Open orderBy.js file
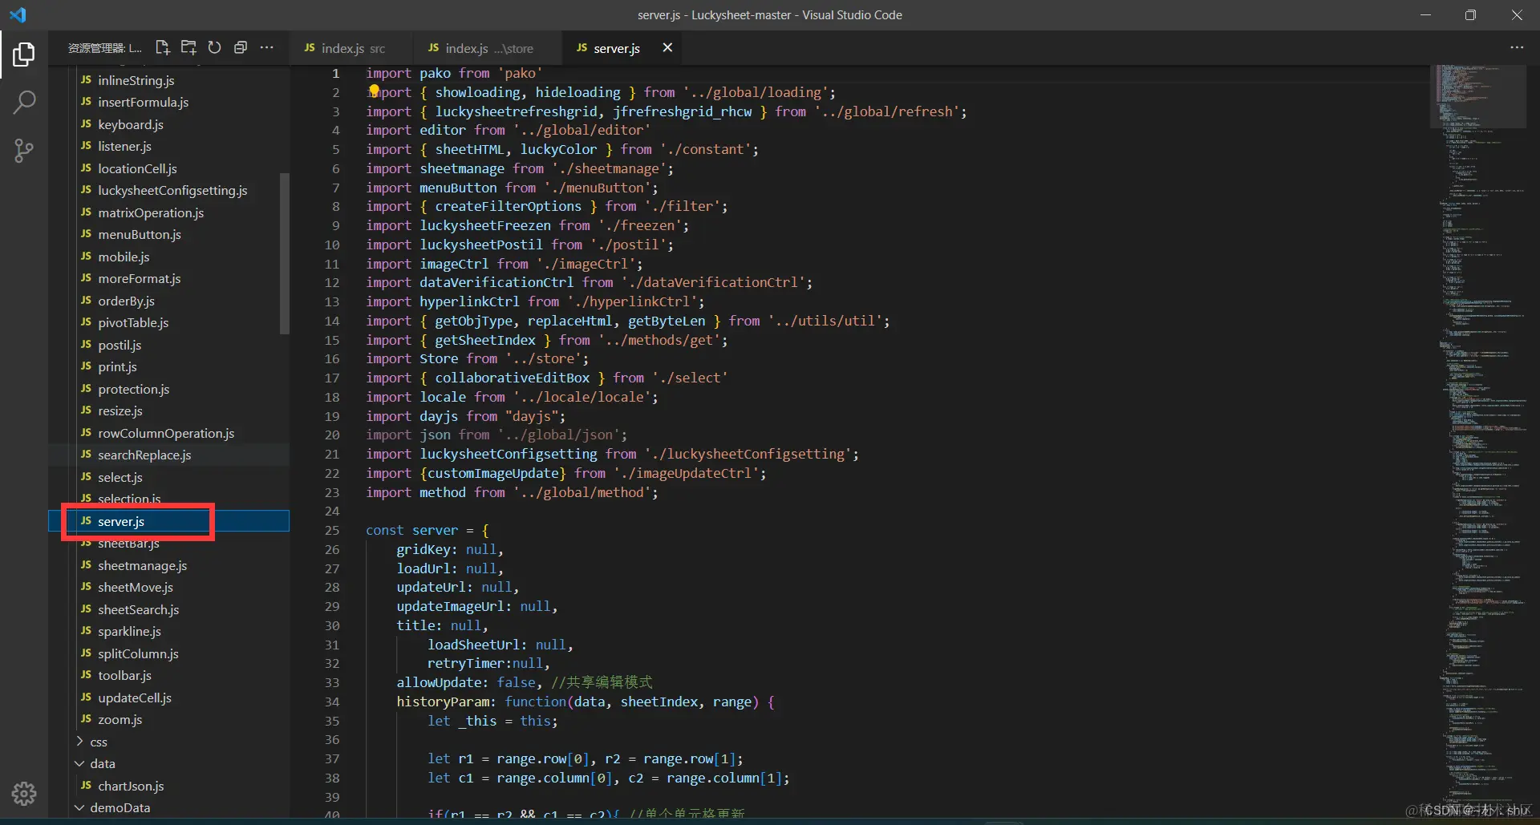This screenshot has width=1540, height=825. coord(126,301)
